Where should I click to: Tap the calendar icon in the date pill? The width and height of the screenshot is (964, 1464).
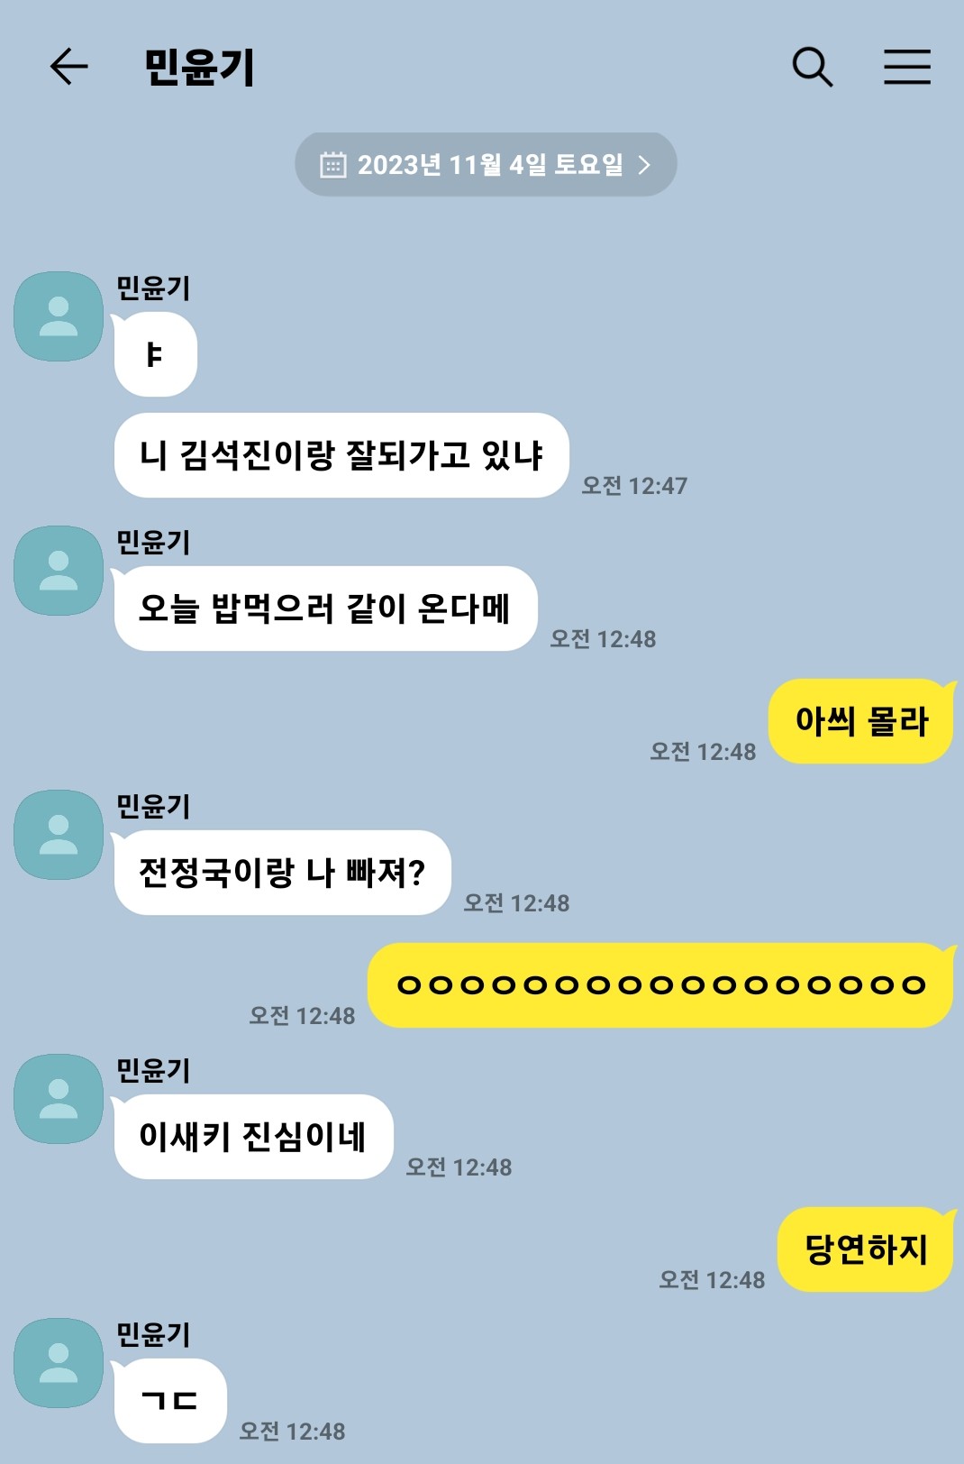tap(333, 164)
